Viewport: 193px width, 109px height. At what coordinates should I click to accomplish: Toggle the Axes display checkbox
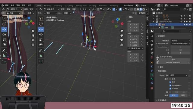(x=170, y=92)
